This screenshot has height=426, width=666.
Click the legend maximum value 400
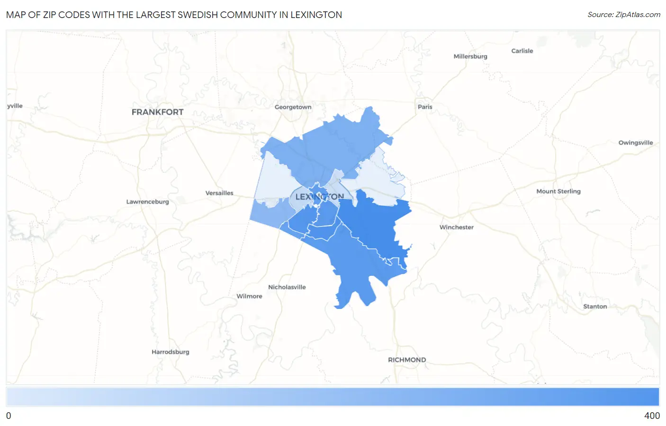[x=652, y=416]
